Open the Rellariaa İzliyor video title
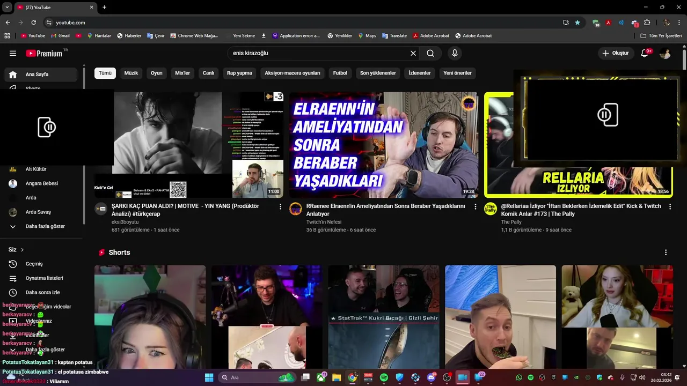687x386 pixels. click(x=581, y=210)
